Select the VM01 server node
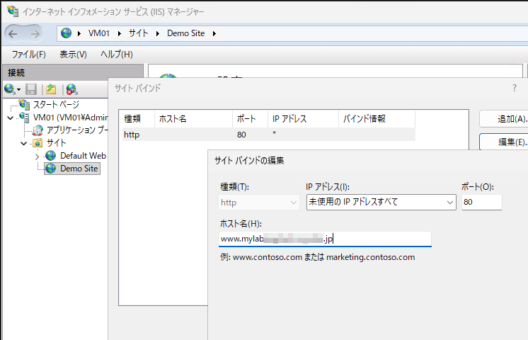The width and height of the screenshot is (528, 340). [70, 118]
